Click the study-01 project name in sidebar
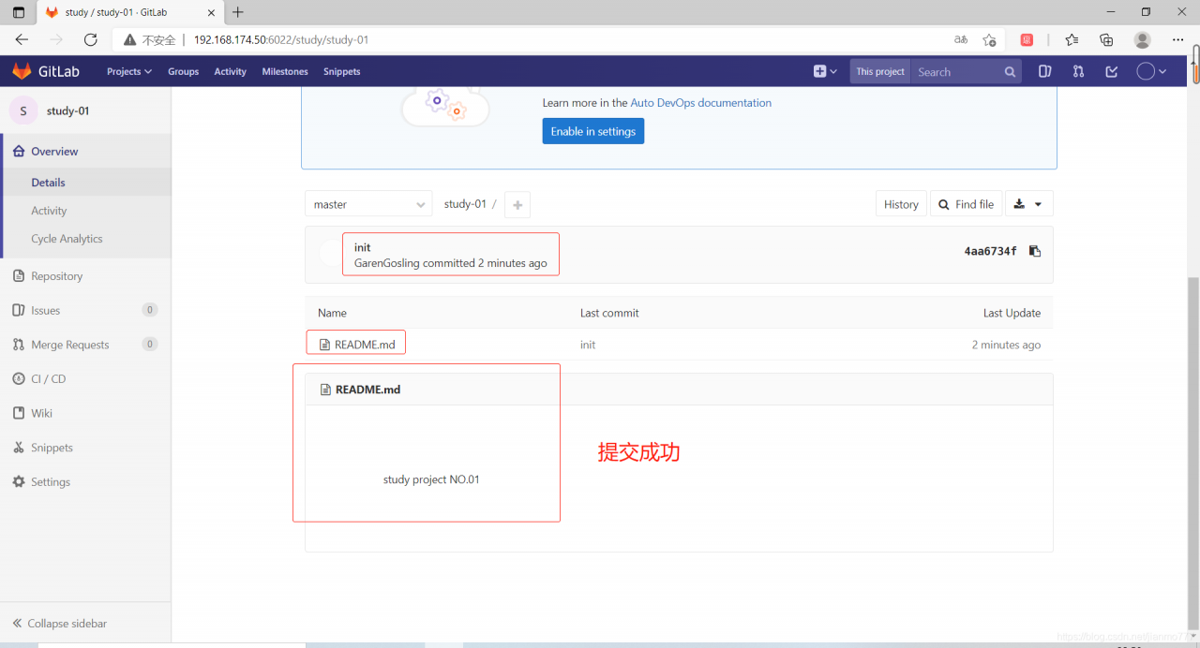Viewport: 1200px width, 648px height. click(x=67, y=110)
